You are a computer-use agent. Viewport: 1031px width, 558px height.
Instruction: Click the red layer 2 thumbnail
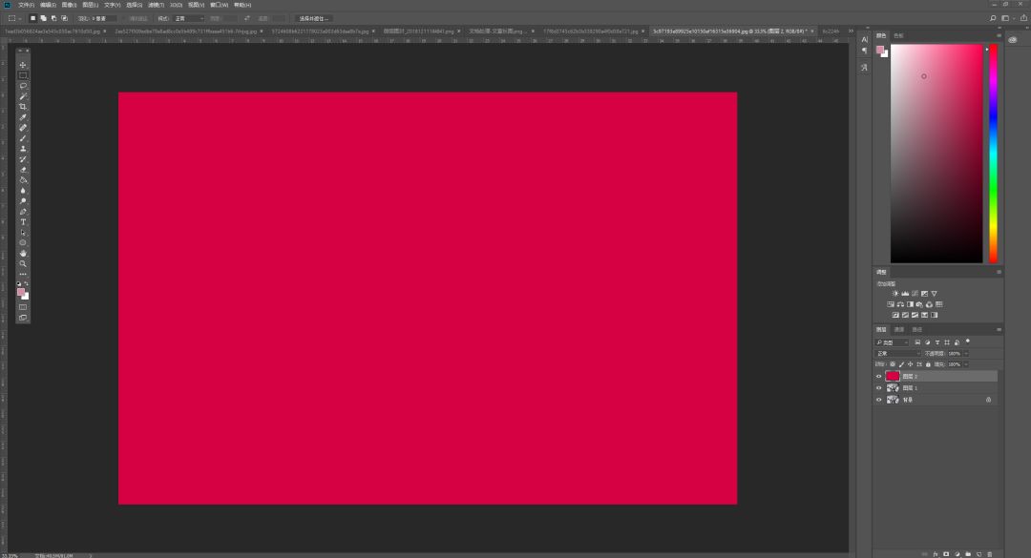pos(893,377)
